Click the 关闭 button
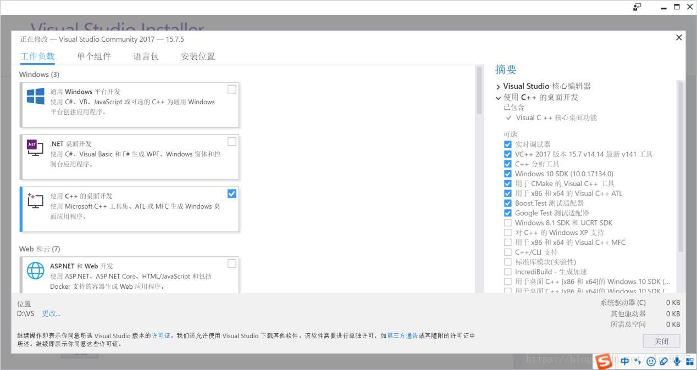This screenshot has width=697, height=370. pyautogui.click(x=661, y=341)
